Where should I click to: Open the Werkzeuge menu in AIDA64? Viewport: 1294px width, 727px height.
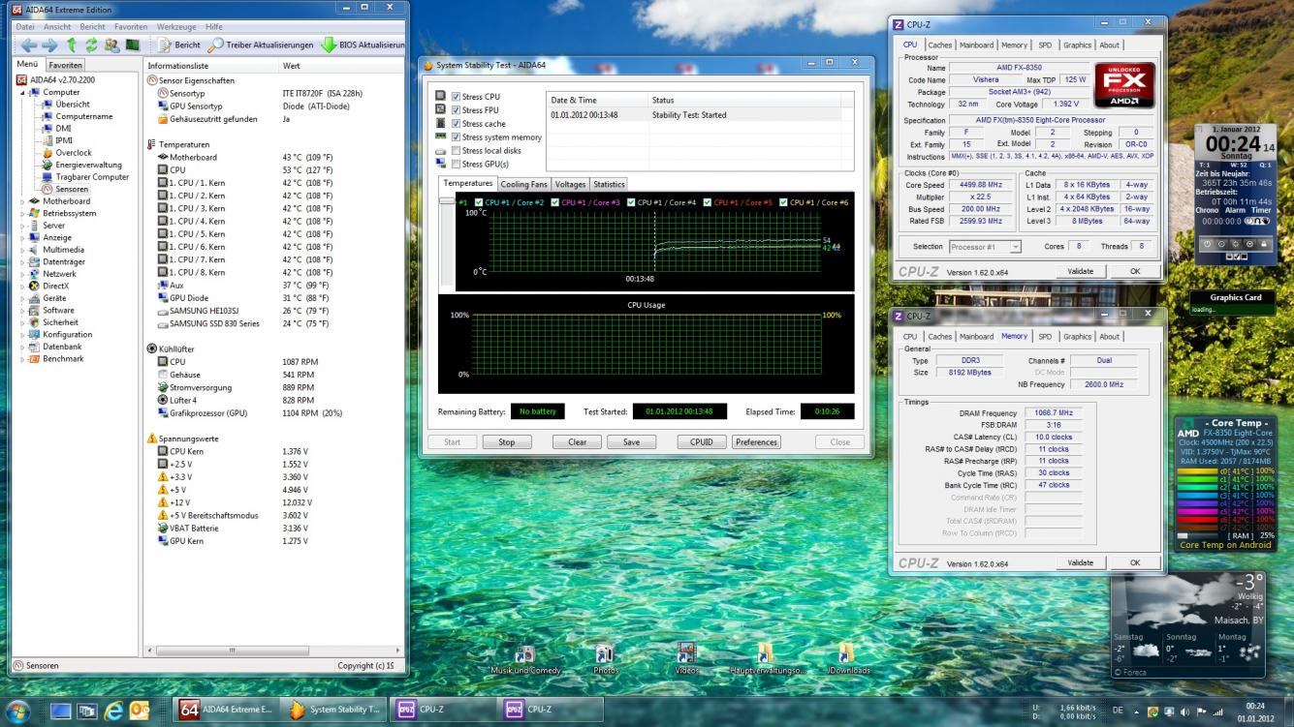tap(175, 27)
